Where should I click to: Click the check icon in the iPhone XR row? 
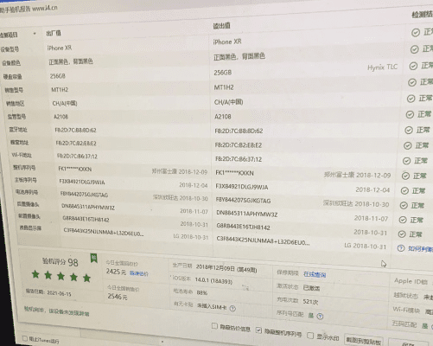[x=416, y=33]
